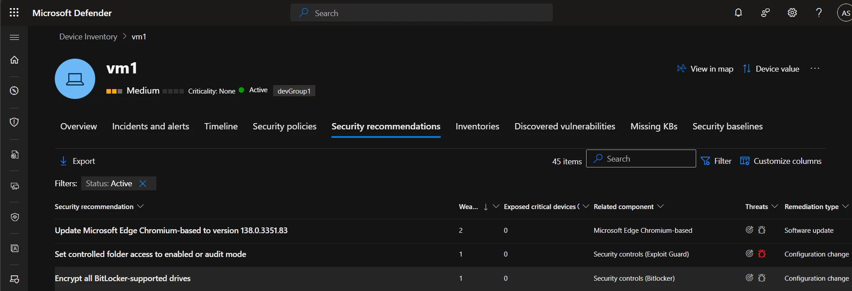Select Security recommendations tab
Viewport: 852px width, 291px height.
386,126
